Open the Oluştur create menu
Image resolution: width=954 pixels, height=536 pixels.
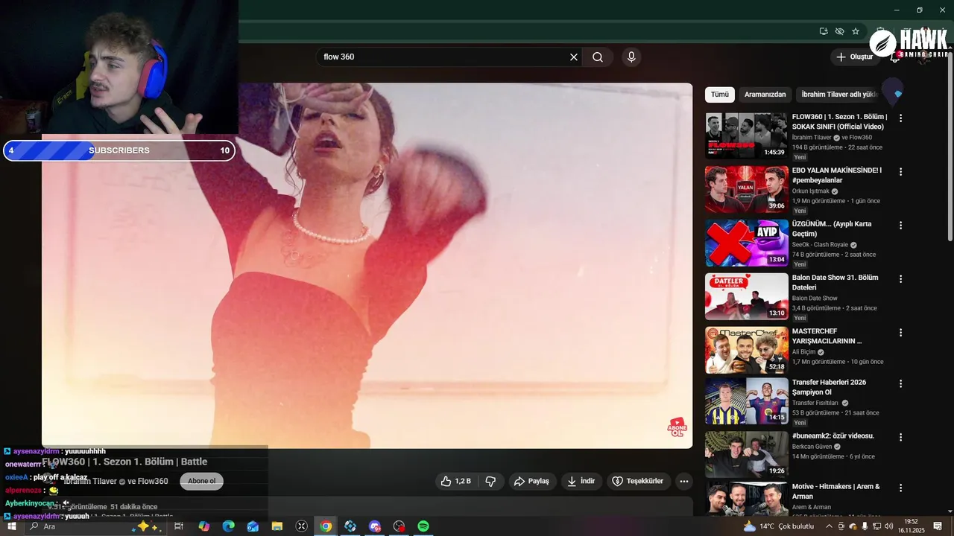(x=854, y=57)
